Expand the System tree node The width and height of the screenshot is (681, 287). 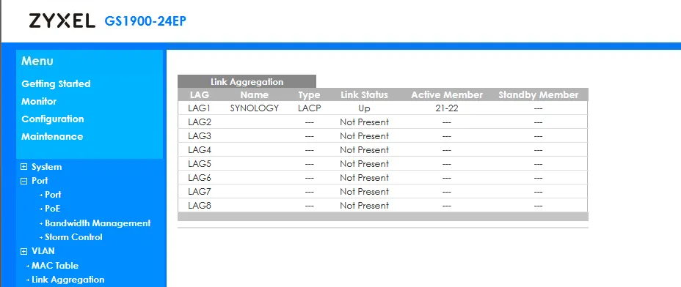pos(24,167)
